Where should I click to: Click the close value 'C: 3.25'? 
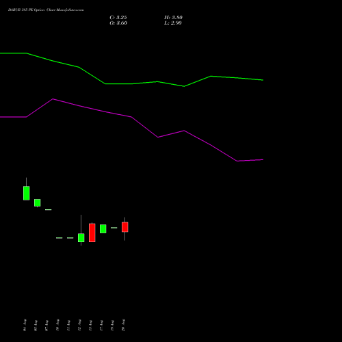pyautogui.click(x=118, y=18)
